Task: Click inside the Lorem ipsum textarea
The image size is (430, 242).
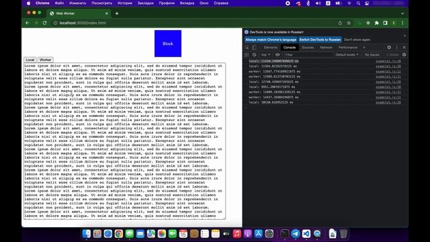Action: click(125, 141)
